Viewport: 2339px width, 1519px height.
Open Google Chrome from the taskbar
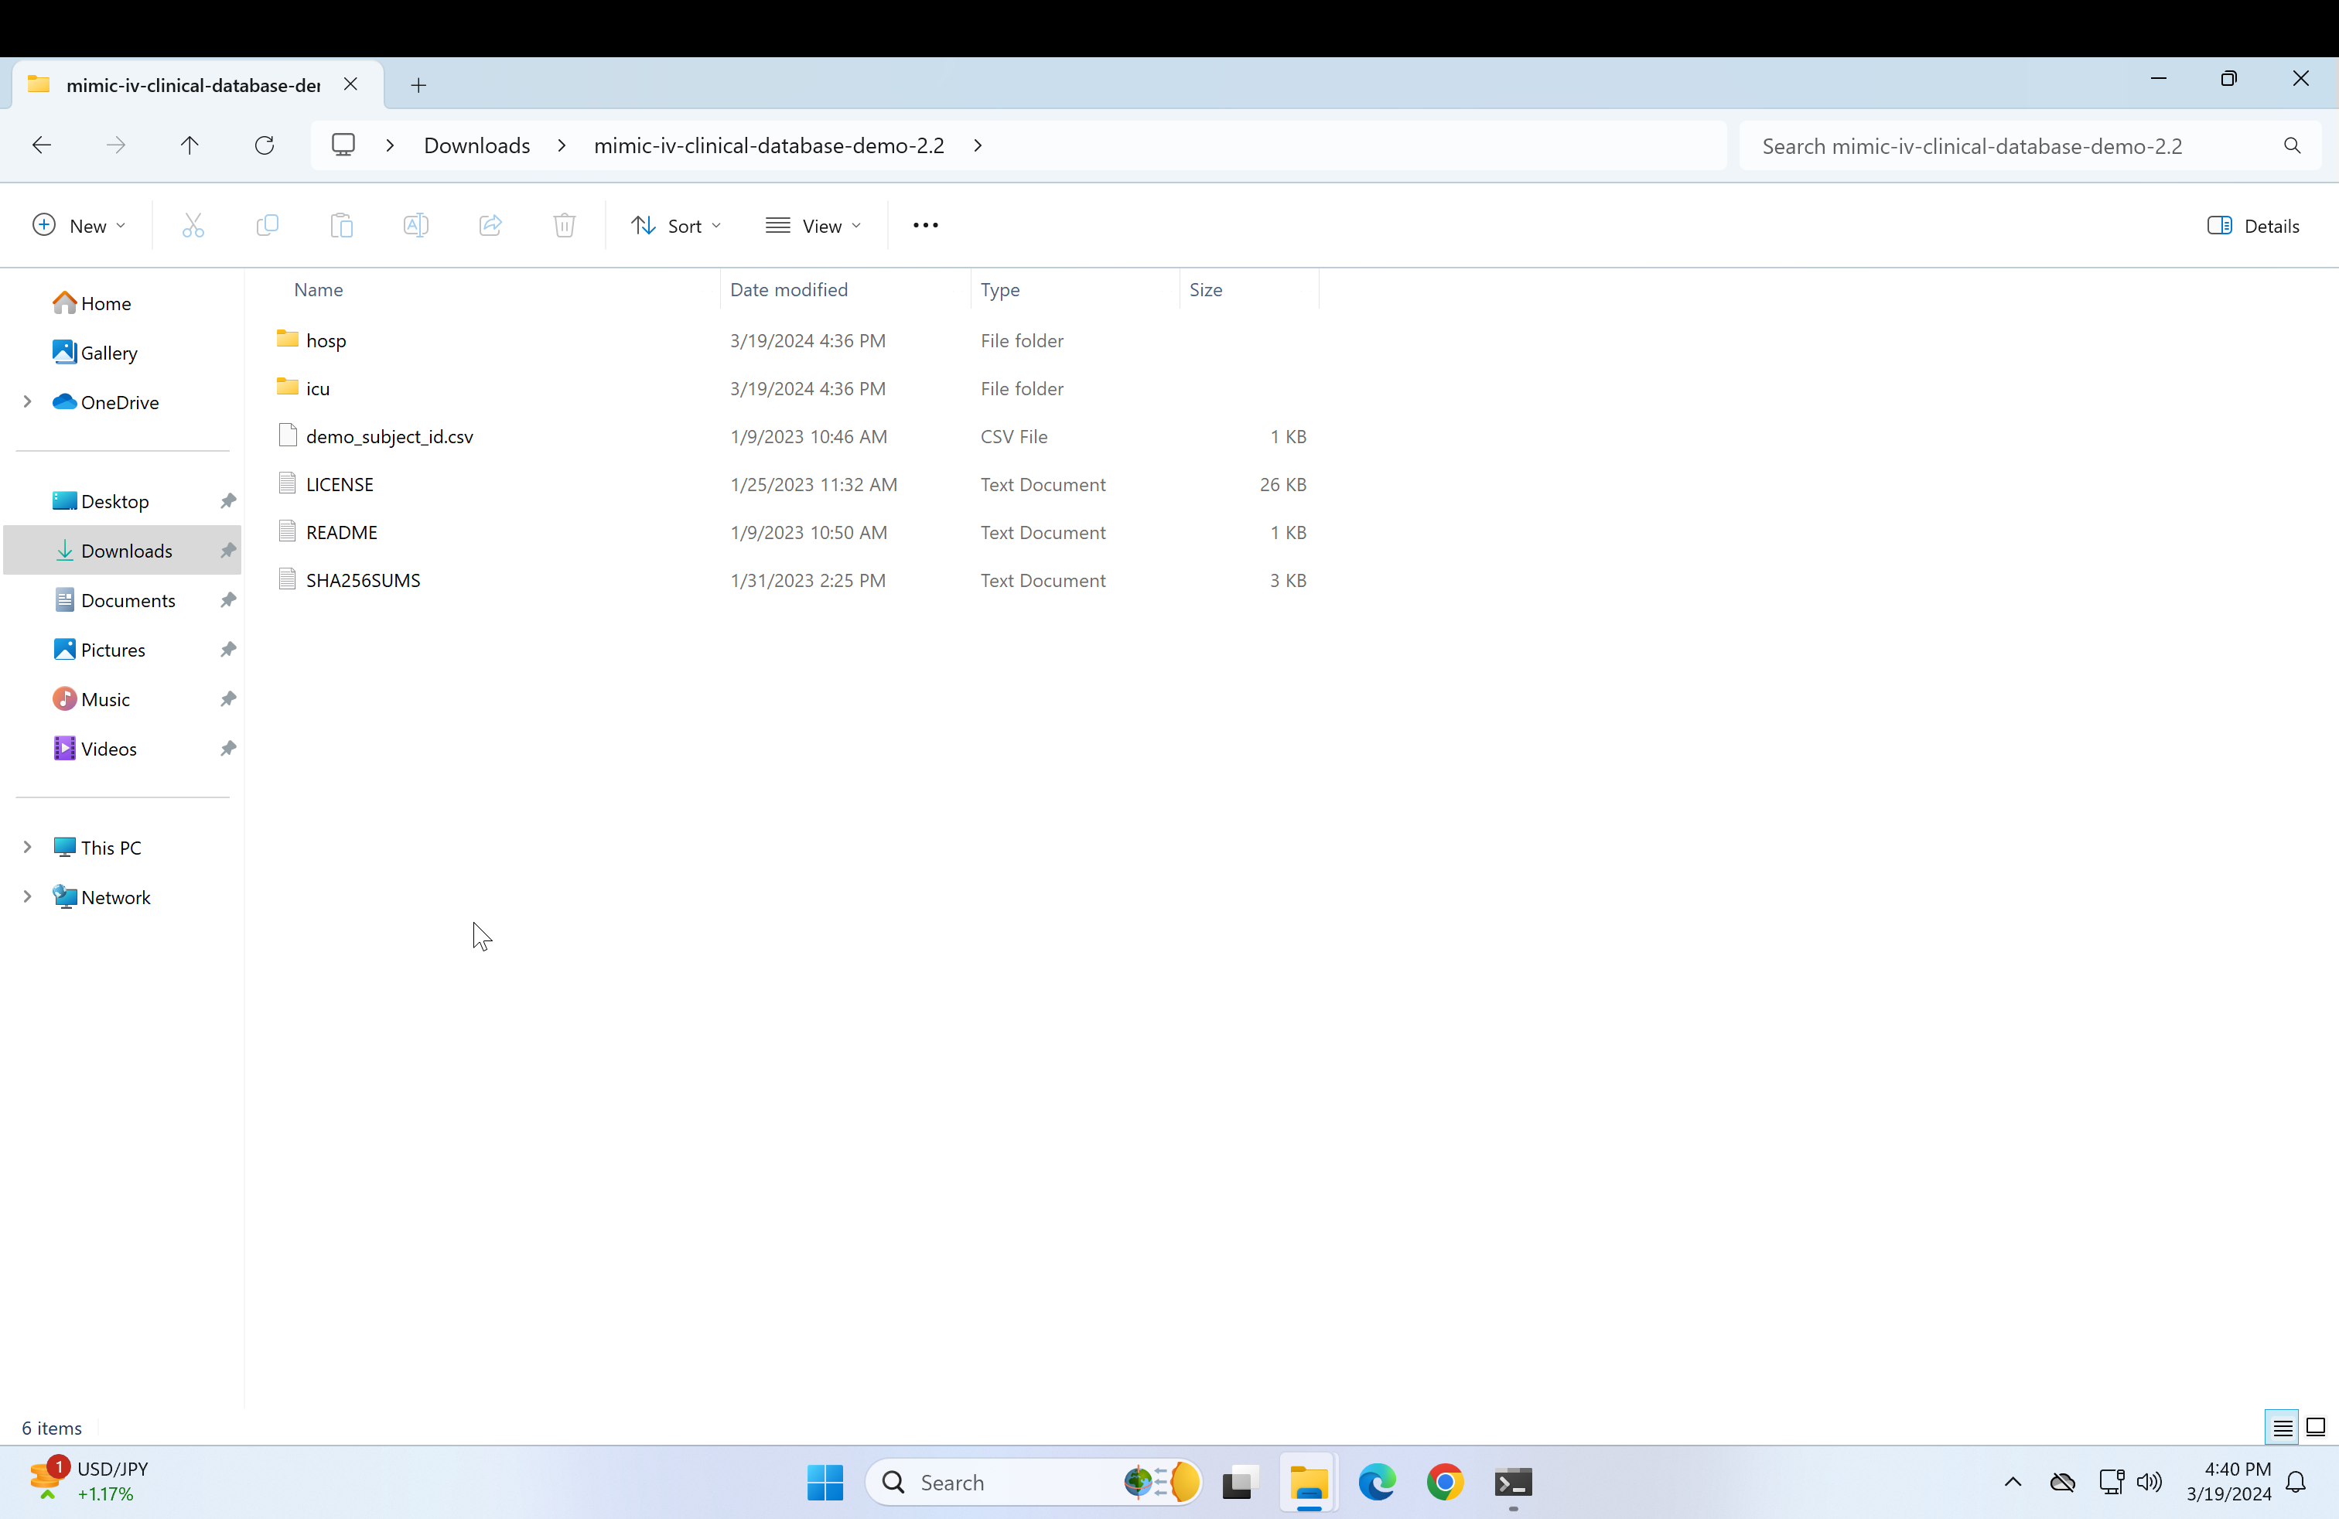(x=1443, y=1482)
